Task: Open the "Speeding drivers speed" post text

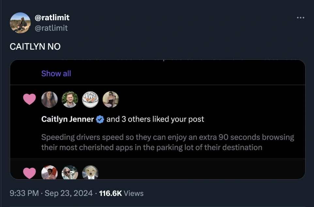Action: [167, 142]
